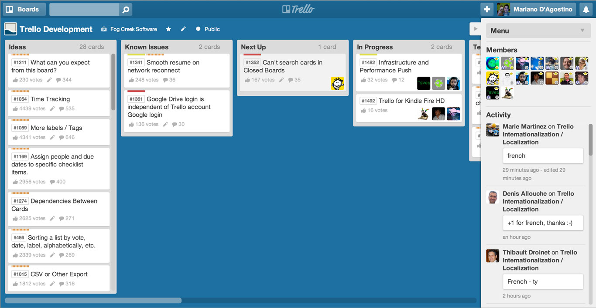Open the Can't search cards in Closed Boards card
596x308 pixels.
click(293, 73)
